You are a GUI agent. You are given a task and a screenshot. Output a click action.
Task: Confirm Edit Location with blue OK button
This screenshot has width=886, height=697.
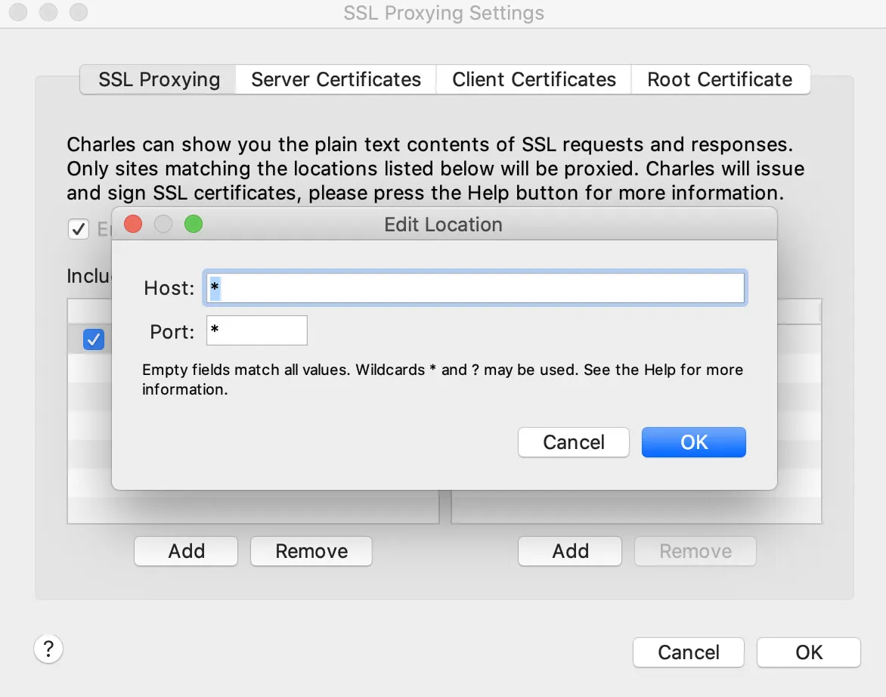click(x=694, y=442)
